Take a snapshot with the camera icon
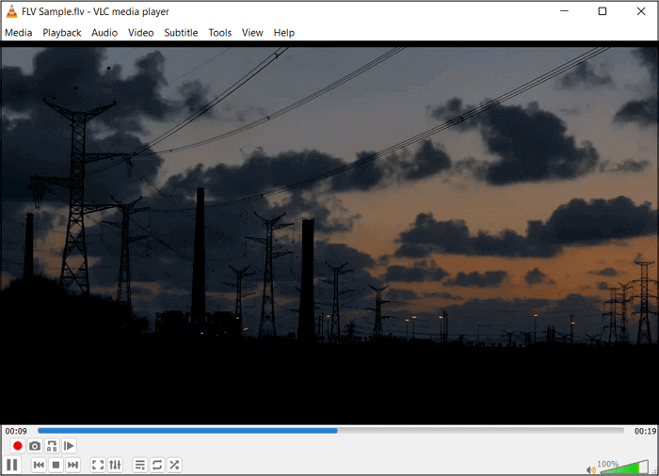The height and width of the screenshot is (476, 659). 35,446
